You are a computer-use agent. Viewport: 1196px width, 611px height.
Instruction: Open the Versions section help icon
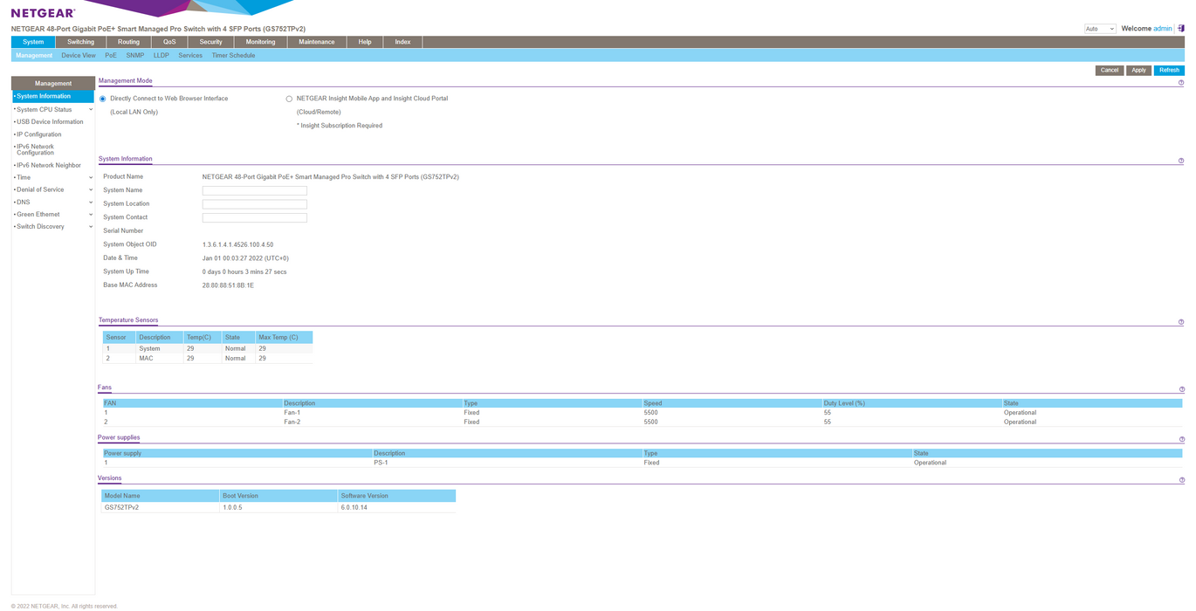tap(1182, 480)
